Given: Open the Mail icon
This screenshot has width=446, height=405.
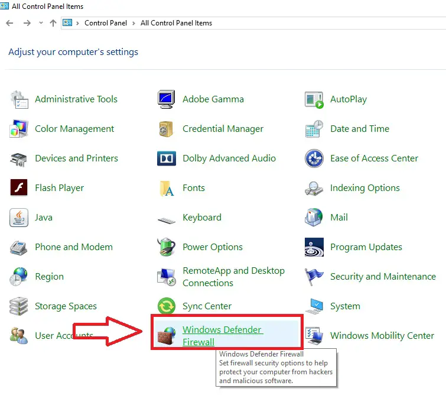Looking at the screenshot, I should (x=314, y=218).
